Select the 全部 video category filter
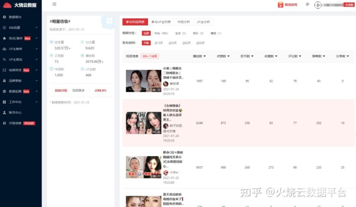The image size is (356, 207). tap(146, 33)
